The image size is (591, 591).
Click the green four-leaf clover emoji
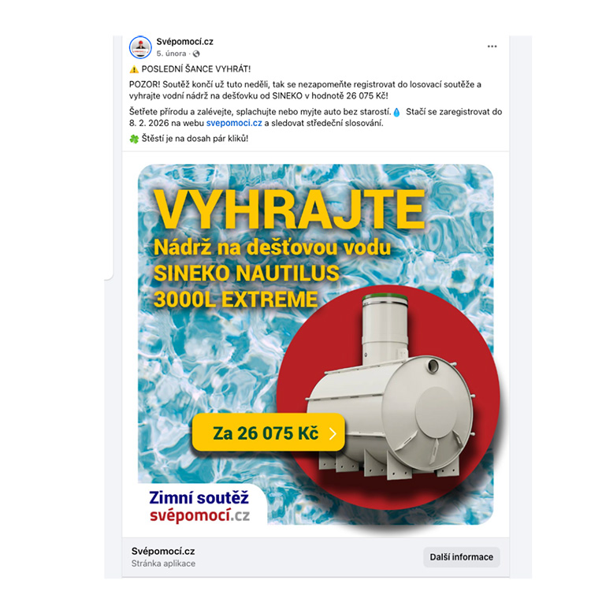[134, 139]
